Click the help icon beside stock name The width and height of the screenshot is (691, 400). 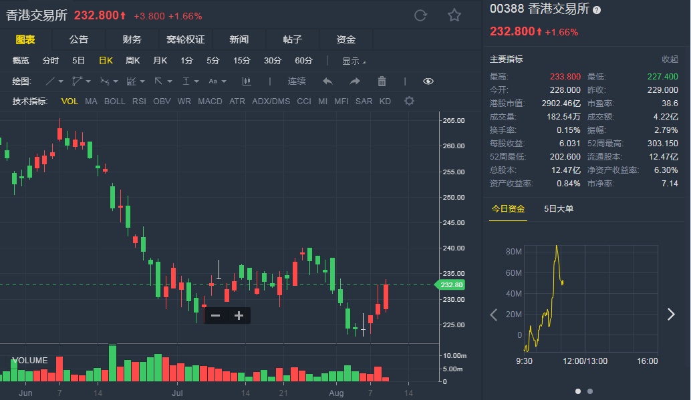tap(597, 10)
